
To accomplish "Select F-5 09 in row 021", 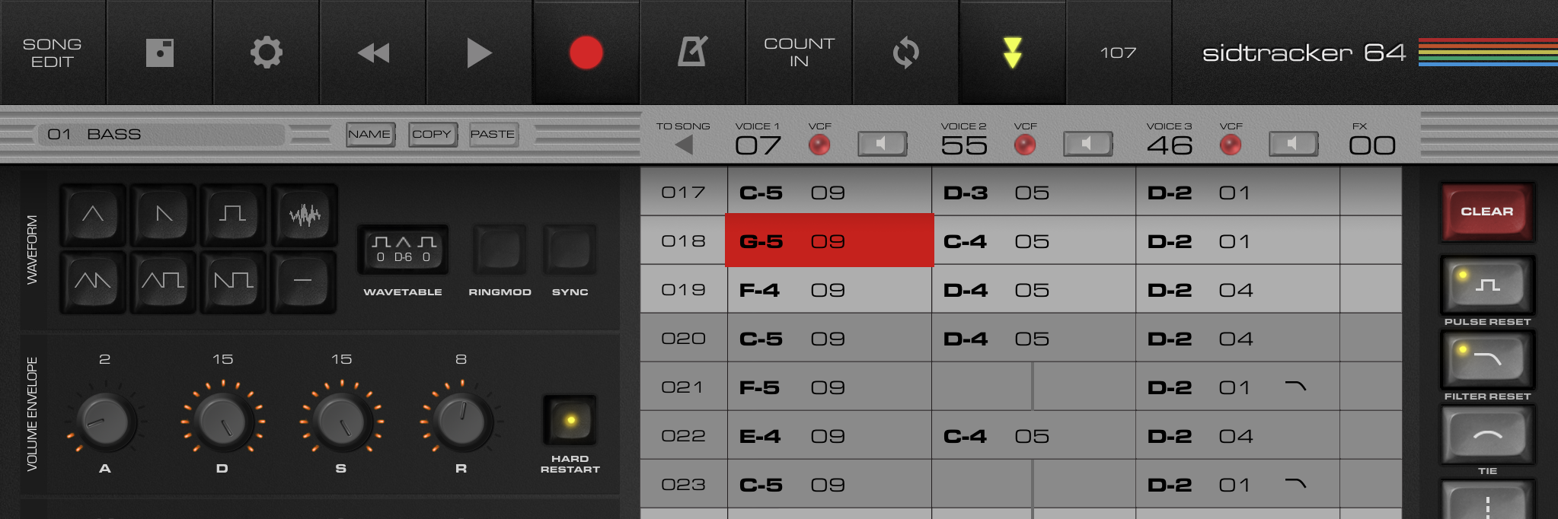I will tap(830, 387).
